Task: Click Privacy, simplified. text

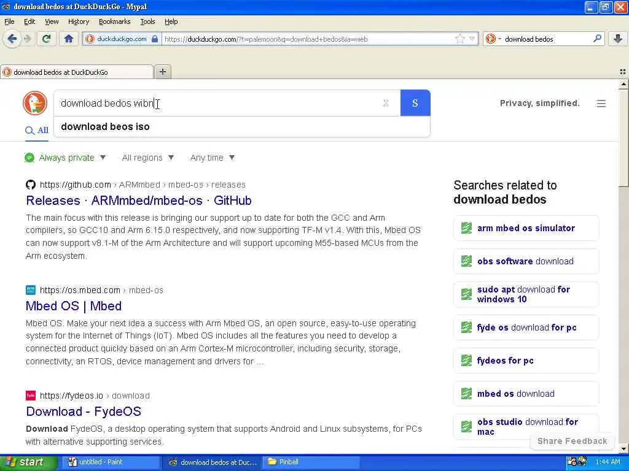Action: 539,103
